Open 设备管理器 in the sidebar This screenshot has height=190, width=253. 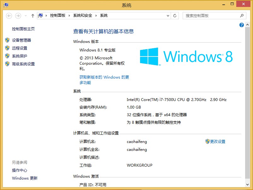click(21, 40)
